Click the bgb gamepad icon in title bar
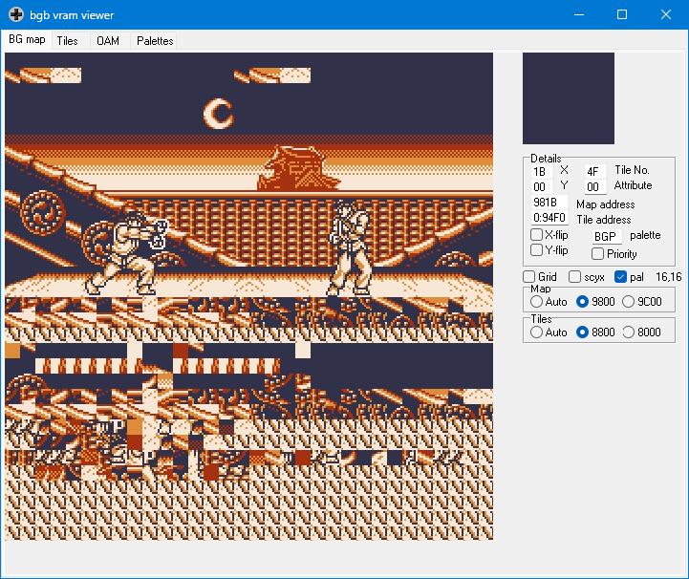Viewport: 689px width, 579px height. [16, 14]
